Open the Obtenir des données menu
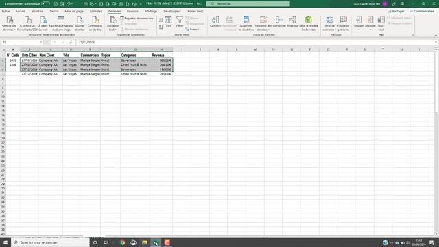 click(10, 23)
